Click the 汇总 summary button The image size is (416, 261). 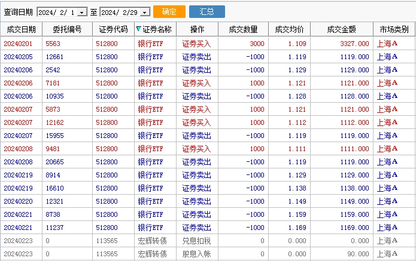tap(207, 11)
